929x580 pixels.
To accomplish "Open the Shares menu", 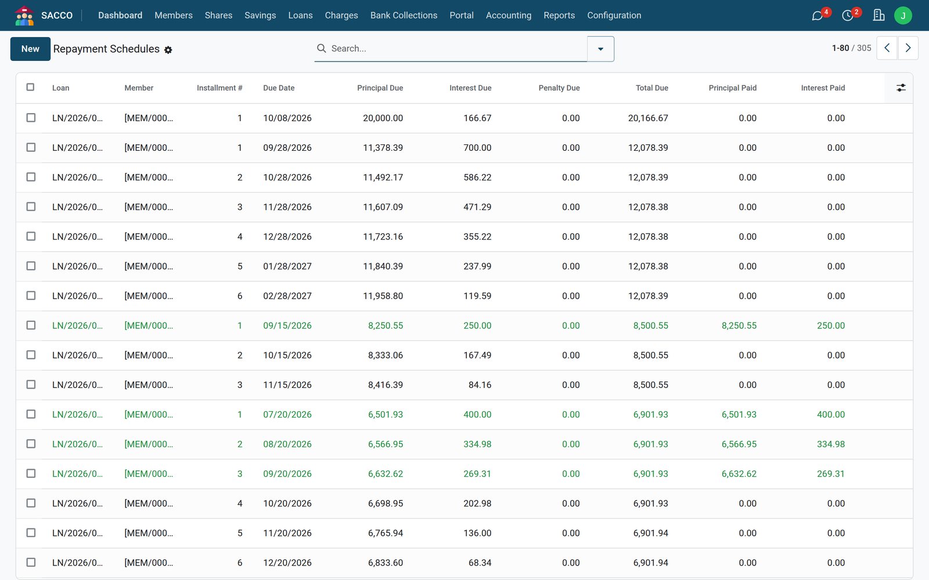I will pyautogui.click(x=218, y=16).
